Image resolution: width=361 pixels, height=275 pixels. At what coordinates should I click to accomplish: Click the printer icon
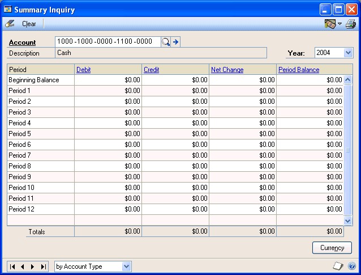click(351, 24)
